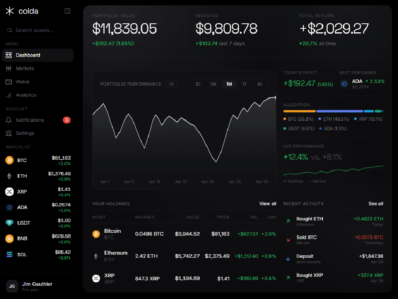The image size is (398, 299).
Task: Click the XRP icon in holdings table
Action: tap(96, 278)
